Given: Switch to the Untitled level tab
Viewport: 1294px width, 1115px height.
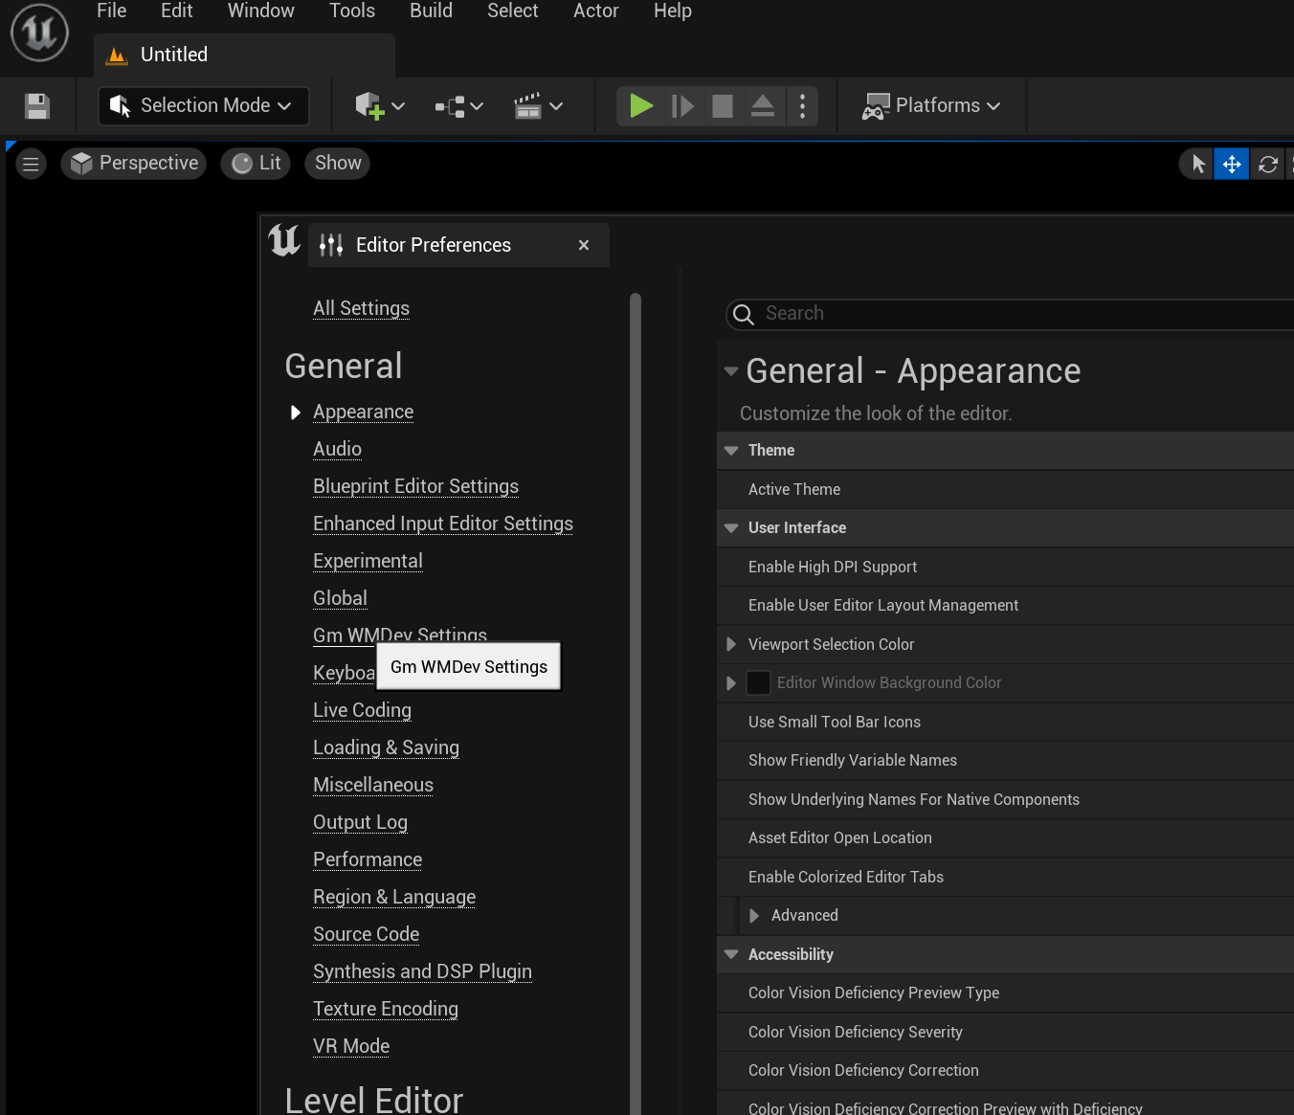Looking at the screenshot, I should (x=245, y=56).
